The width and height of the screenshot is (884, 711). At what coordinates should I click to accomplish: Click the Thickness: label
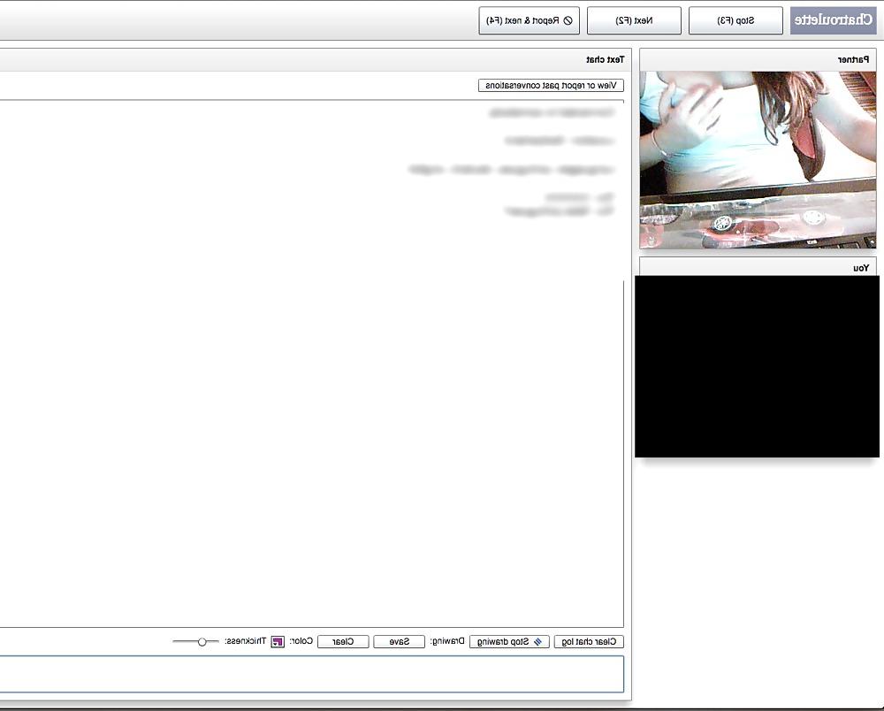tap(245, 641)
